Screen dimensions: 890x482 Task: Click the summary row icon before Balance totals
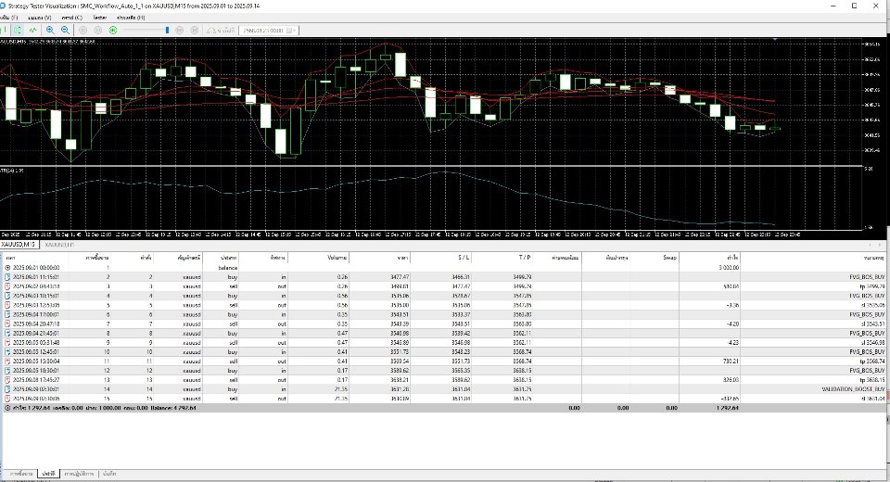point(7,408)
